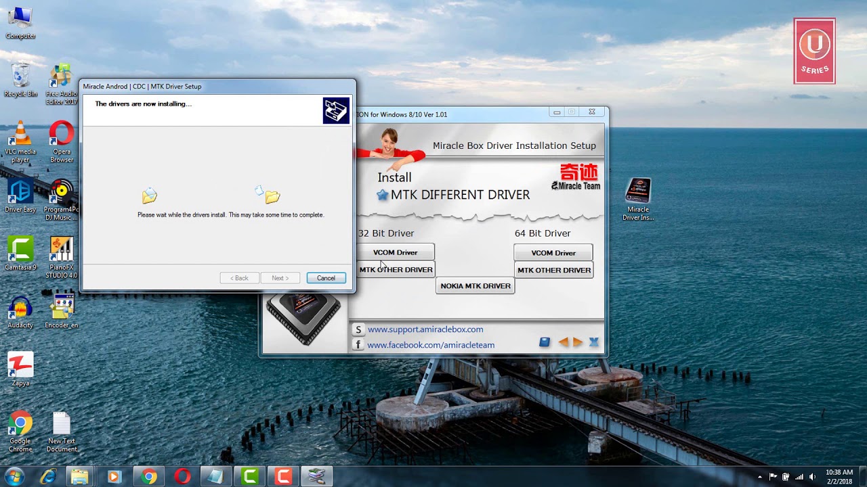Launch Audacity desktop shortcut
This screenshot has width=867, height=487.
pos(20,312)
